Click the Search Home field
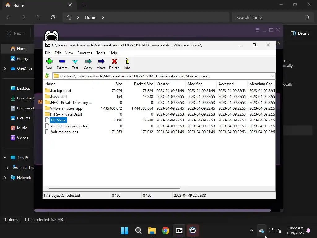Viewport: 317px width, 238px height. [x=272, y=17]
